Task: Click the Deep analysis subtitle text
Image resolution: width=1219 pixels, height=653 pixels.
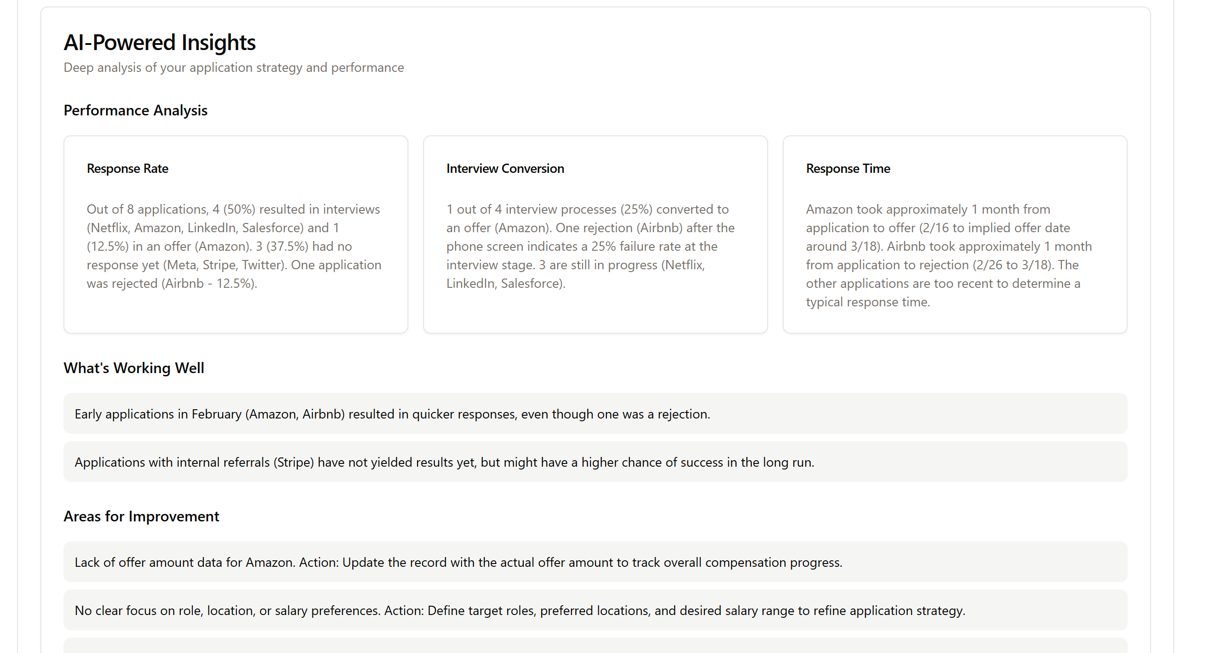Action: [x=233, y=67]
